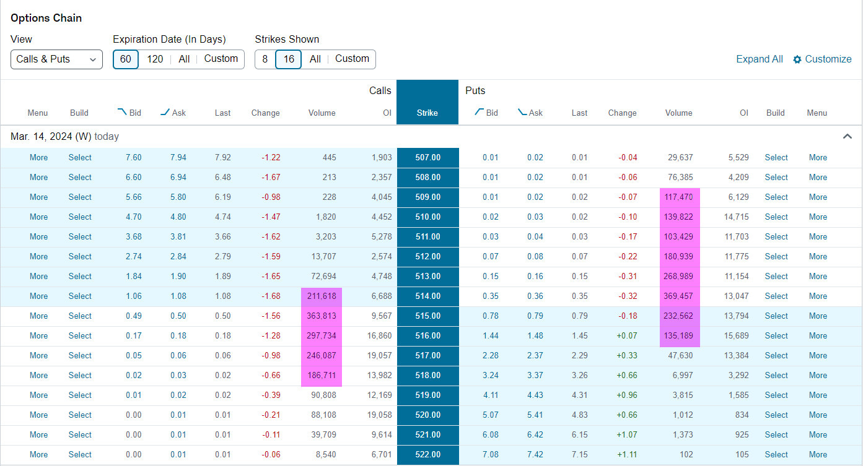The width and height of the screenshot is (863, 466).
Task: Click the Strike column header
Action: (427, 113)
